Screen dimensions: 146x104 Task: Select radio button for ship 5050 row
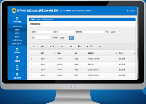coord(31,59)
